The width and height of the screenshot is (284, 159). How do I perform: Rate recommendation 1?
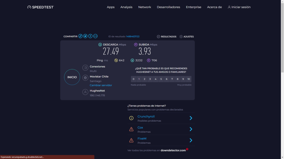pos(139,79)
